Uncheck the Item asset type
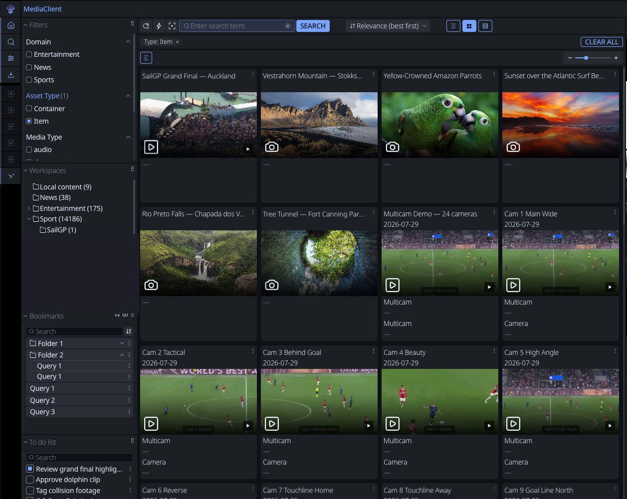 pos(29,121)
